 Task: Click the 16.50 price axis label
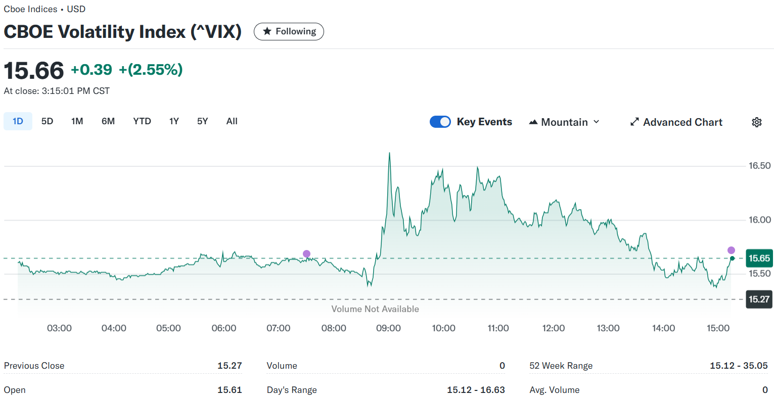[x=759, y=166]
